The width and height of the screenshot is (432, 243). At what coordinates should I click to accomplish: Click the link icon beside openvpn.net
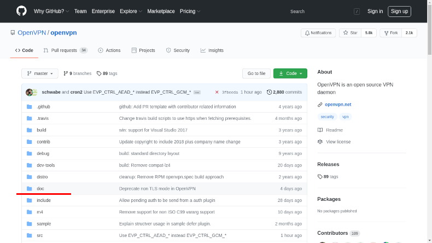coord(320,105)
